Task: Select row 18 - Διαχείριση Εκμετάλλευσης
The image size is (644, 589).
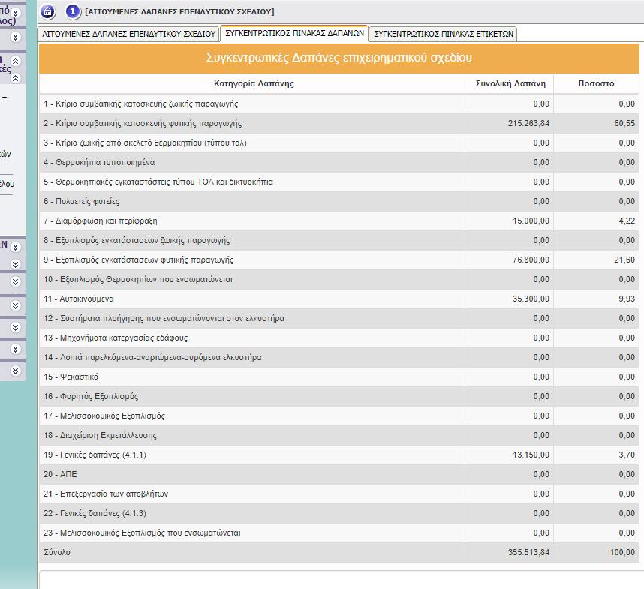Action: coord(339,435)
